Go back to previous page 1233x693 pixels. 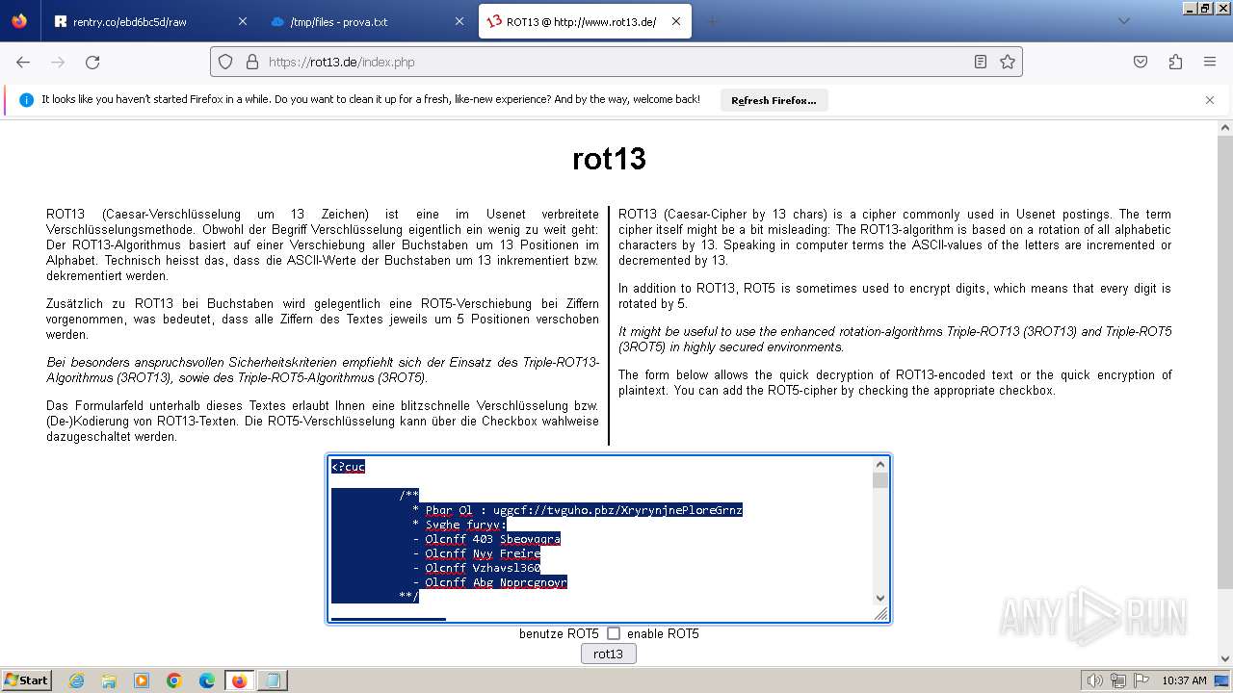pyautogui.click(x=23, y=62)
